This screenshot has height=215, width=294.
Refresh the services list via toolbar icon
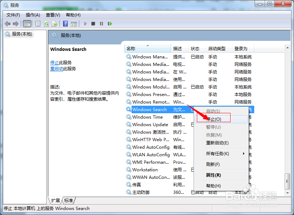point(47,24)
